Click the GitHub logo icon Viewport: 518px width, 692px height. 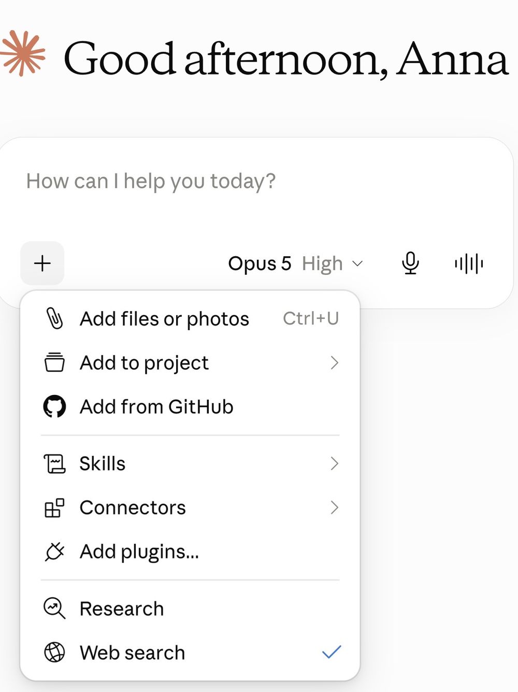54,406
